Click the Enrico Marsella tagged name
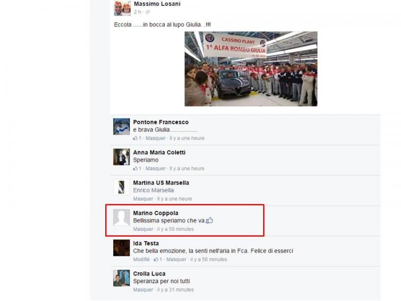This screenshot has height=301, width=401. click(x=153, y=190)
